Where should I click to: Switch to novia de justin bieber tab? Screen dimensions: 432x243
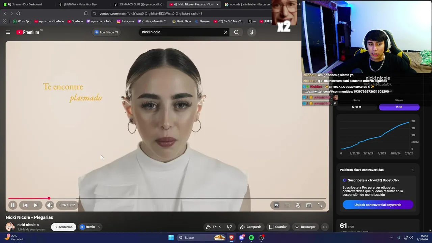(x=248, y=4)
